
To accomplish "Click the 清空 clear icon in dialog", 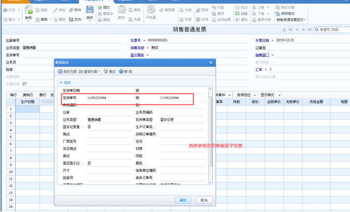I will 106,71.
